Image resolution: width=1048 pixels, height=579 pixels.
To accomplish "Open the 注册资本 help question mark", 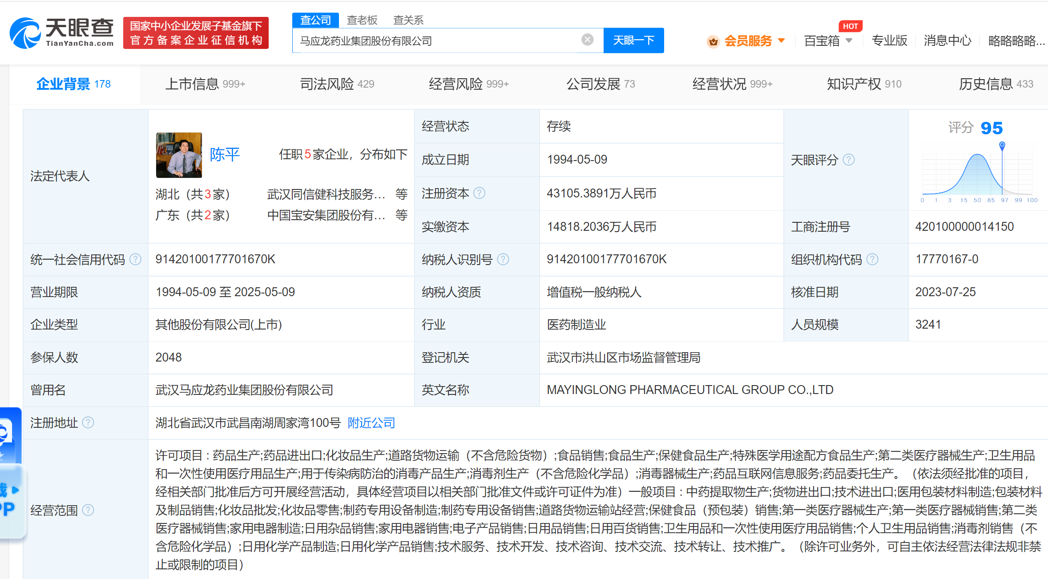I will [480, 193].
